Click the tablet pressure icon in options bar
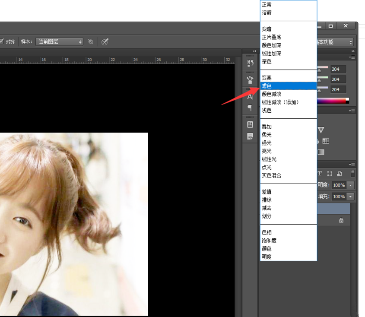The height and width of the screenshot is (317, 365). tap(105, 42)
